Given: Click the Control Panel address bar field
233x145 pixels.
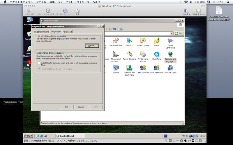Looking at the screenshot, I should click(137, 33).
